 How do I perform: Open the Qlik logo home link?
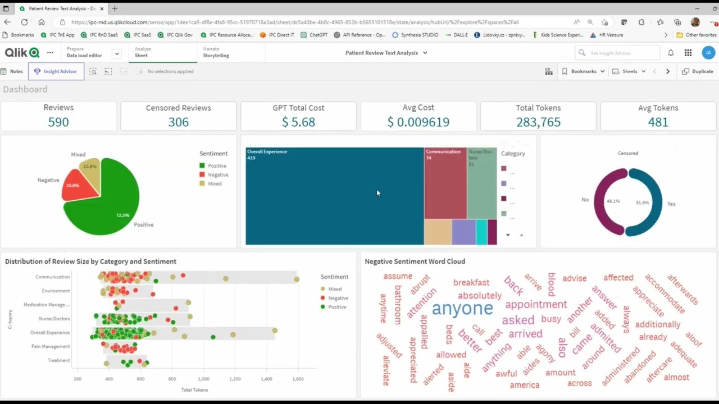pyautogui.click(x=22, y=52)
